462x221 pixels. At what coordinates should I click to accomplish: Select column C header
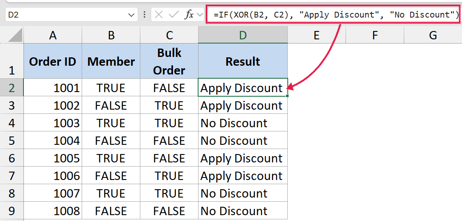tap(169, 36)
